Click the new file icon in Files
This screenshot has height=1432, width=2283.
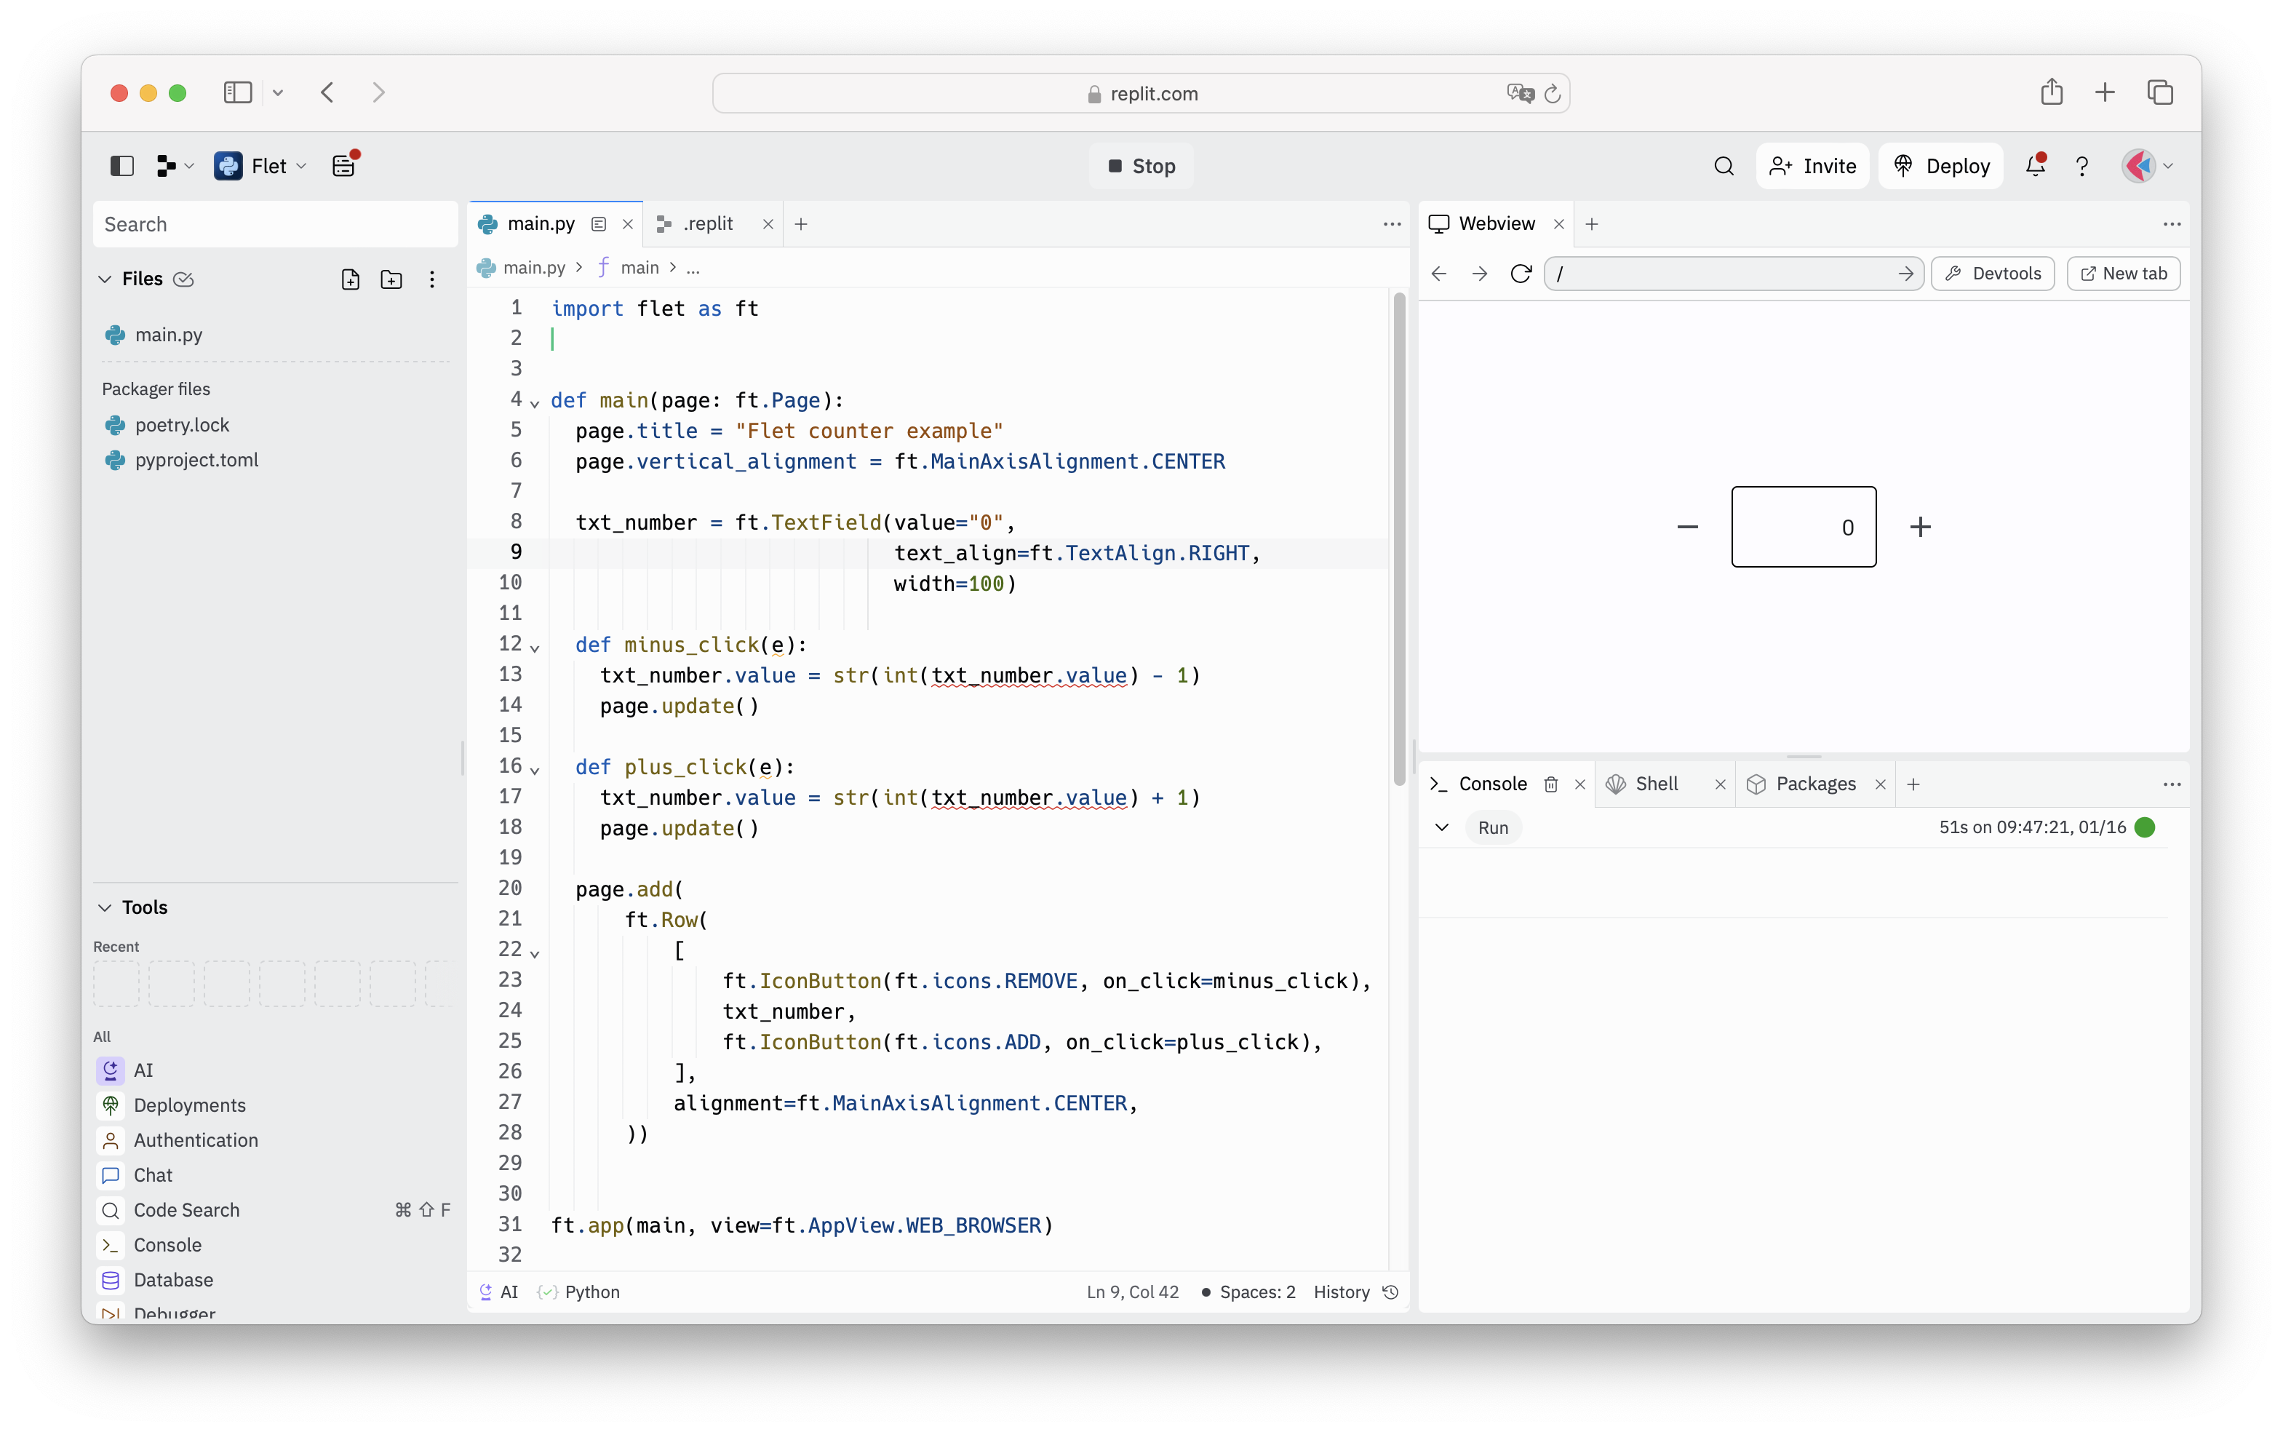351,279
